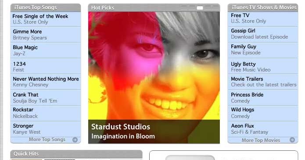Open Wild Hogs movie entry

point(263,114)
